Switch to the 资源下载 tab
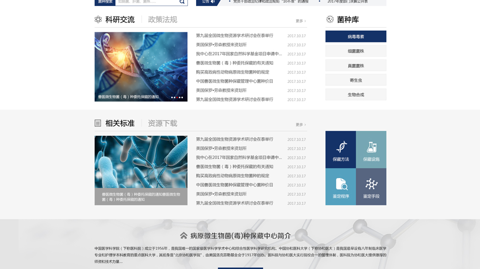480x269 pixels. tap(162, 123)
